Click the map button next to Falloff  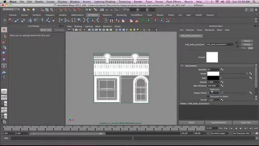coord(222,100)
